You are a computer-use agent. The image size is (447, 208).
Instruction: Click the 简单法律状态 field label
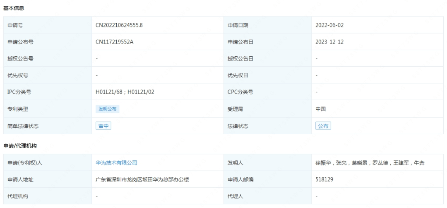[20, 126]
